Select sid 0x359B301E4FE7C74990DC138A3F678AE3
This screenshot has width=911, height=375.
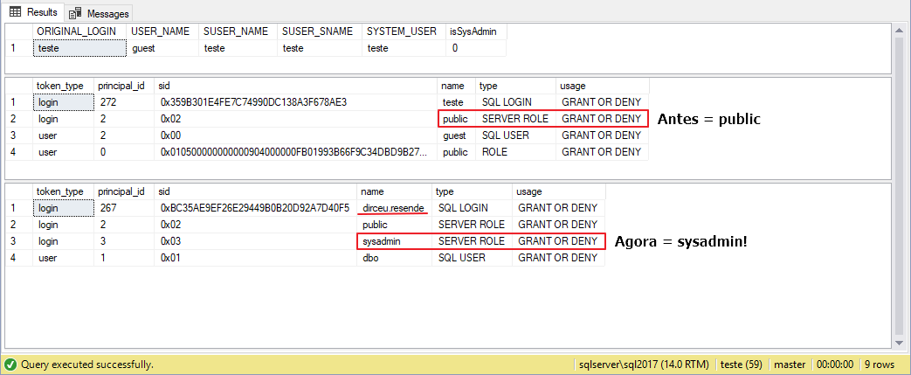296,102
